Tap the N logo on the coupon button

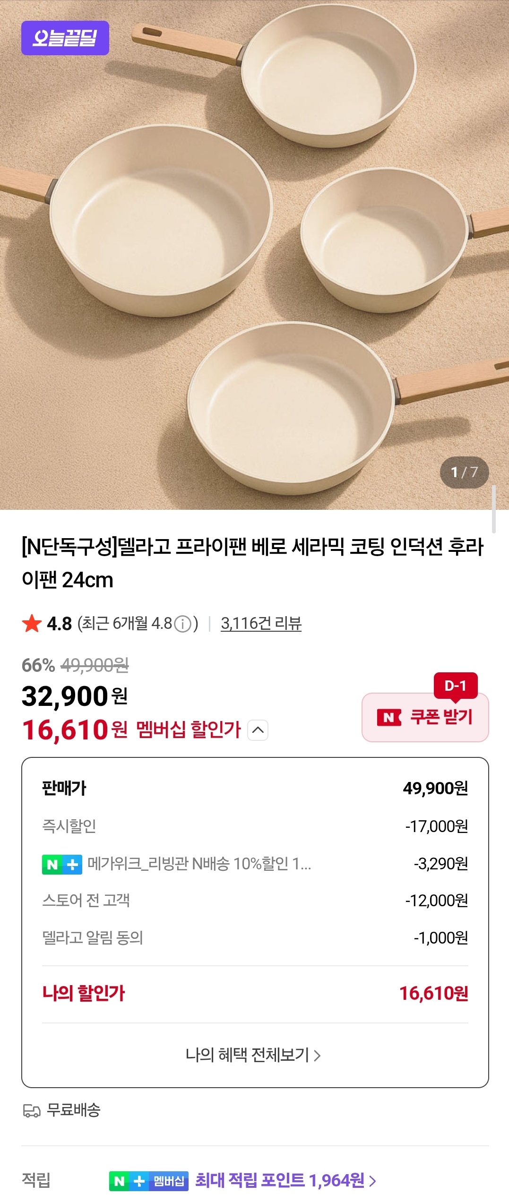point(389,717)
